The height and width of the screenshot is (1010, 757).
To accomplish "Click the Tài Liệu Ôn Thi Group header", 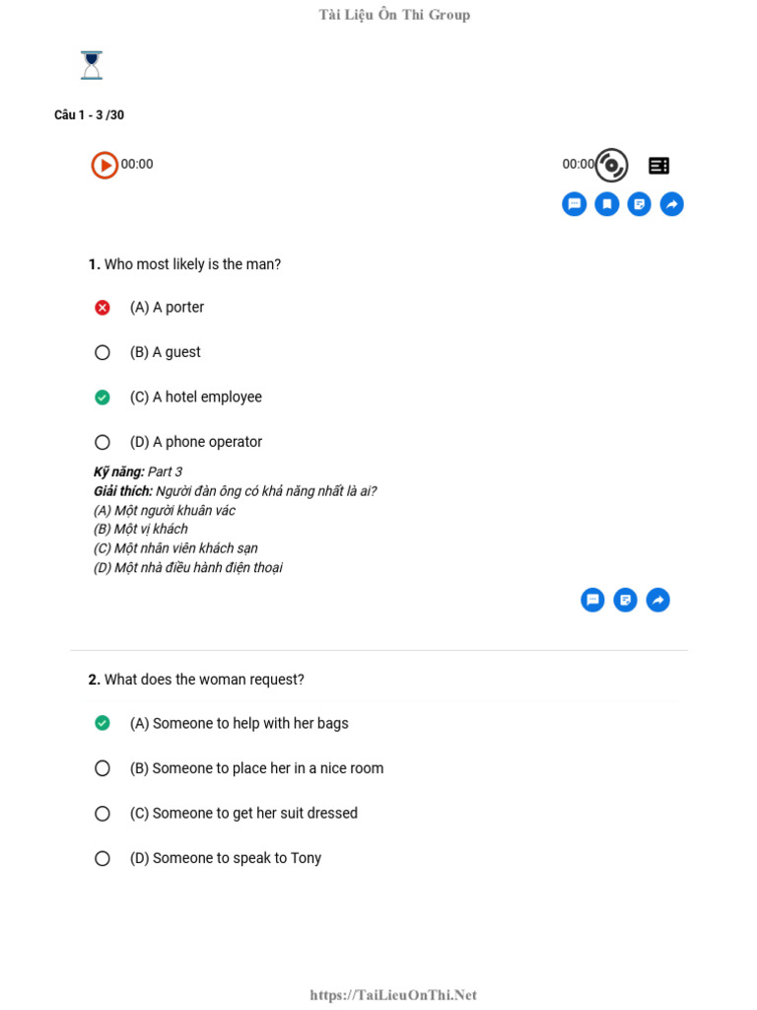I will 394,15.
